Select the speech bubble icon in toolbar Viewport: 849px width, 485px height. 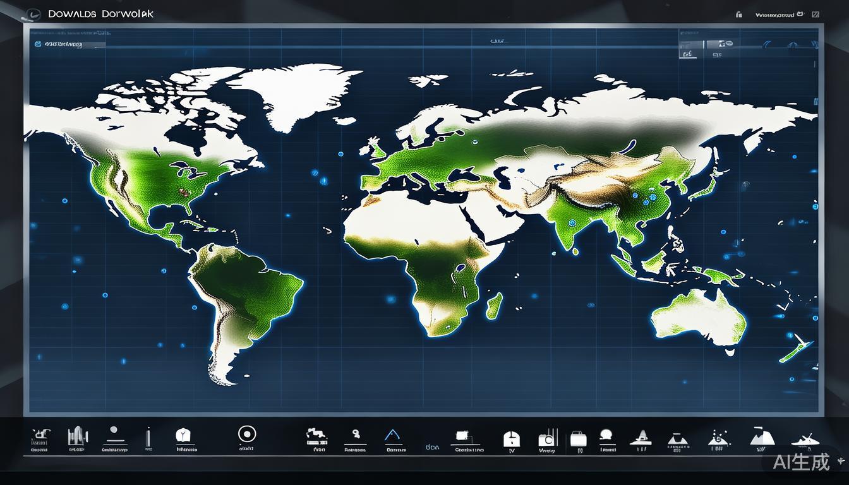pyautogui.click(x=606, y=436)
